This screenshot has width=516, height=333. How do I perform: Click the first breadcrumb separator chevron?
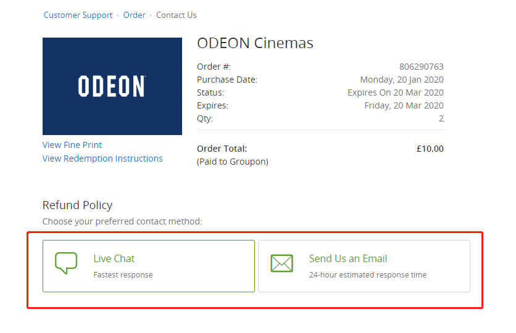tap(118, 15)
